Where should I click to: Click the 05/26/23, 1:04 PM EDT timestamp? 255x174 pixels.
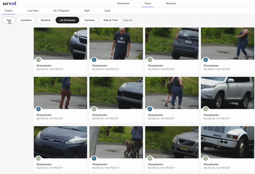click(x=106, y=168)
